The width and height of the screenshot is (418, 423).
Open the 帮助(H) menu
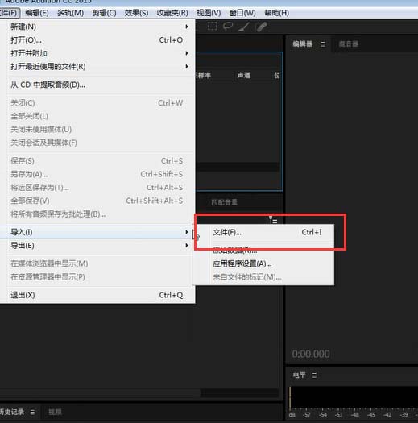click(276, 13)
